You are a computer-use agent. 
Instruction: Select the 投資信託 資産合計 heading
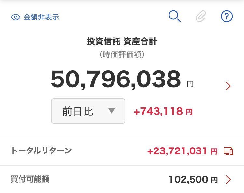point(122,42)
